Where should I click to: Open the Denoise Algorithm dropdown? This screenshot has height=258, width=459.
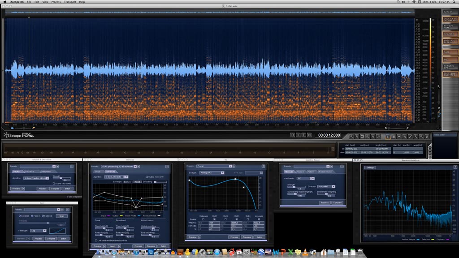pyautogui.click(x=116, y=177)
